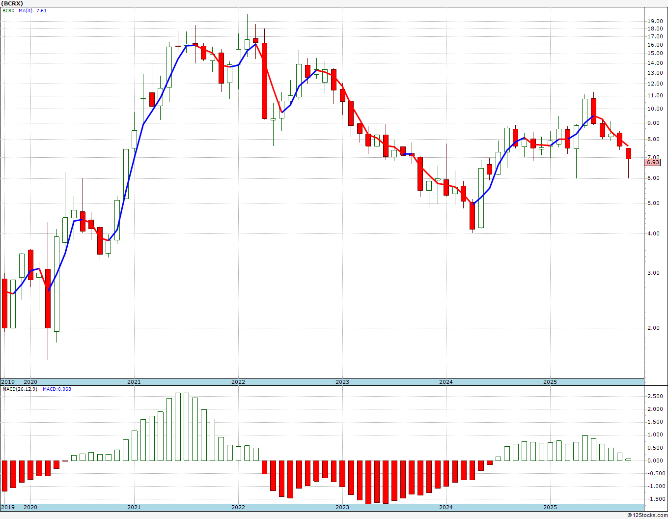The image size is (668, 519).
Task: Click the 6.93 current price tag
Action: point(653,162)
